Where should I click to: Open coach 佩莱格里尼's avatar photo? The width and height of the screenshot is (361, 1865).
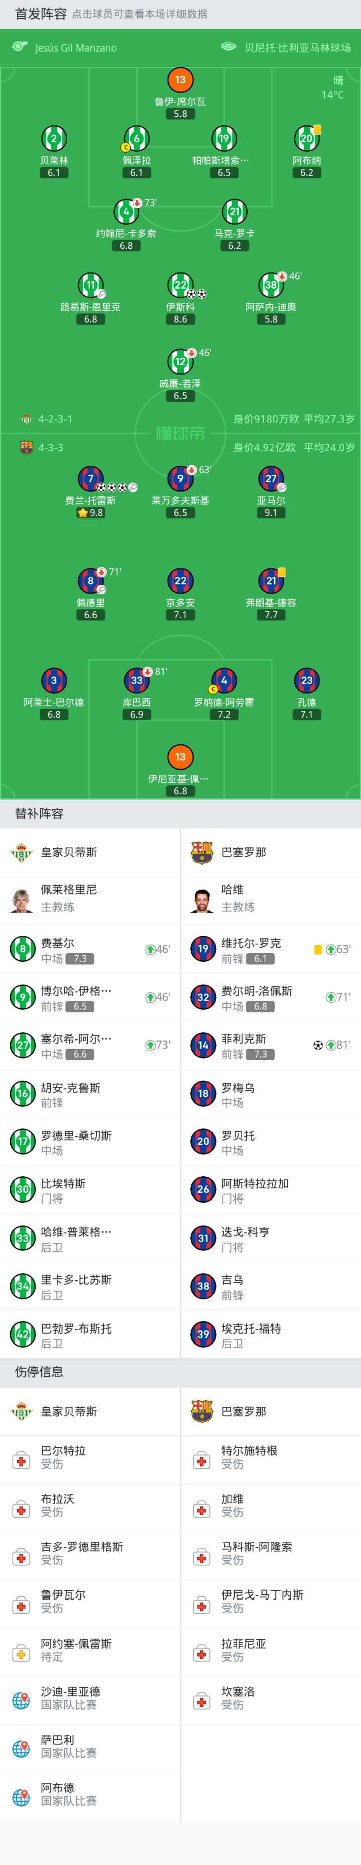21,900
